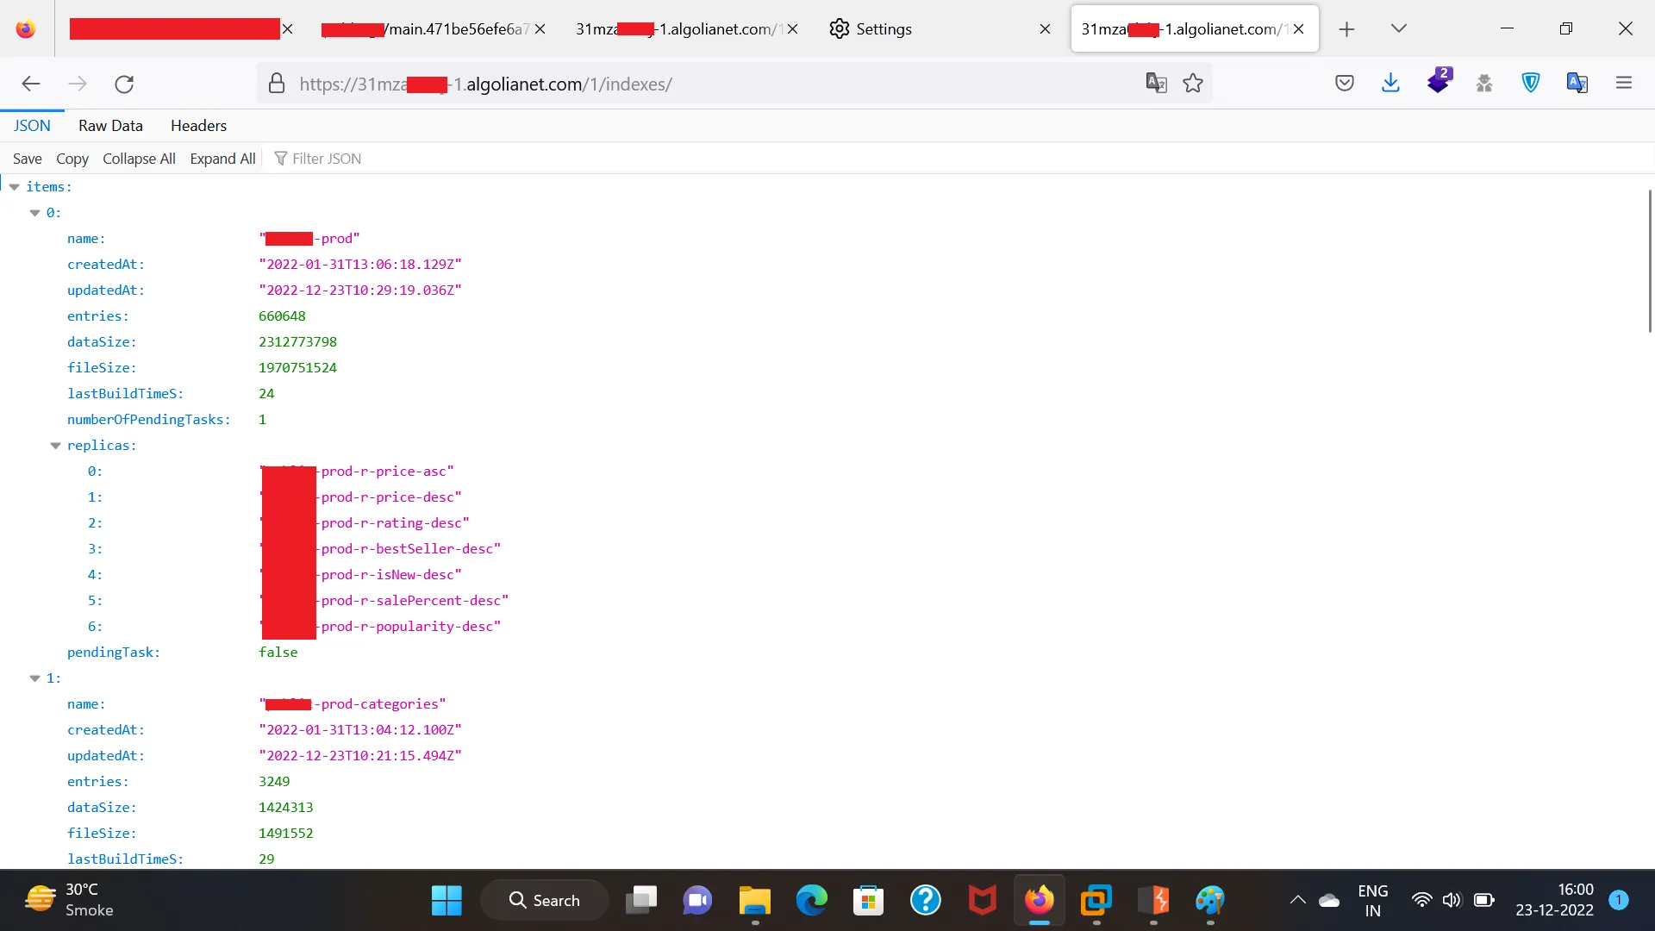
Task: Click the Copy button in JSON toolbar
Action: [x=72, y=159]
